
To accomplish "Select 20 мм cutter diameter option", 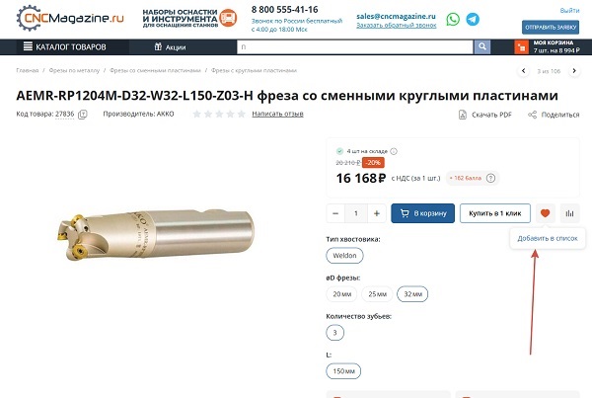I will click(x=342, y=294).
